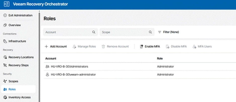Image resolution: width=236 pixels, height=102 pixels.
Task: Click Administrator role of veeam-administrator
Action: [x=165, y=75]
